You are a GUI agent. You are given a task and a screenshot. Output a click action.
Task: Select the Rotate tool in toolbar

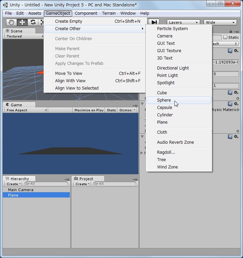33,22
